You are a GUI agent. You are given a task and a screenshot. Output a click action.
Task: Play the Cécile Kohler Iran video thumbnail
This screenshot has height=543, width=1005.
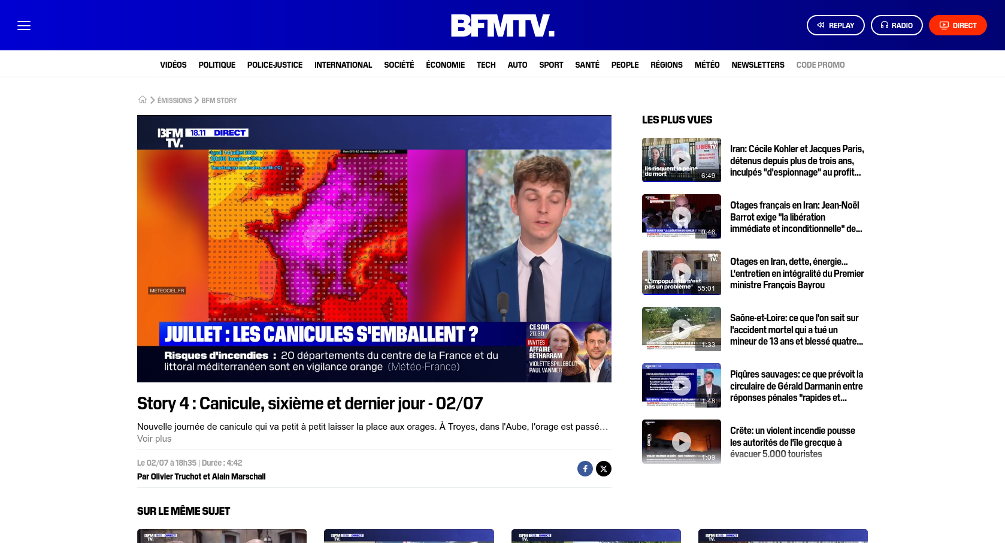point(682,160)
